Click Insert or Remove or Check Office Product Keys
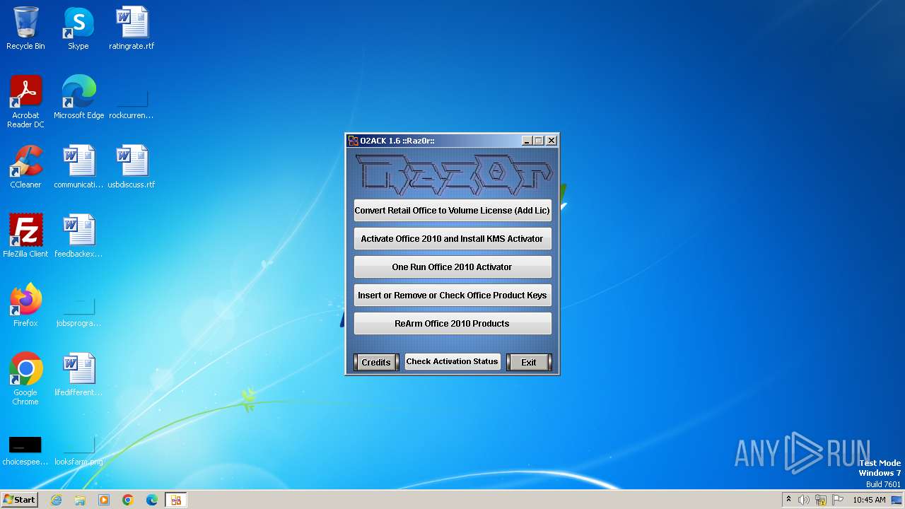905x509 pixels. [x=452, y=295]
